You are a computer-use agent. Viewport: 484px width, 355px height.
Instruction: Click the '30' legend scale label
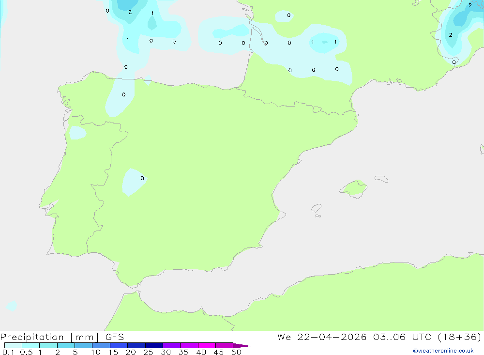(166, 352)
